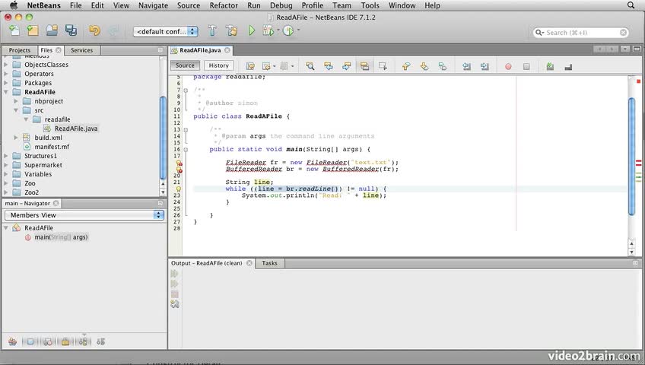
Task: Expand the Supermarket folder
Action: click(7, 165)
